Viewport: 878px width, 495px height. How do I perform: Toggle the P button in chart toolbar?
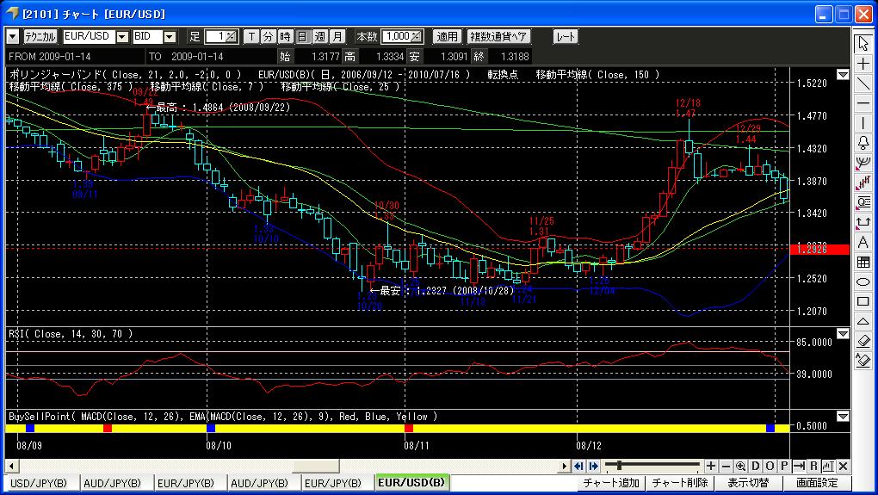click(x=784, y=466)
